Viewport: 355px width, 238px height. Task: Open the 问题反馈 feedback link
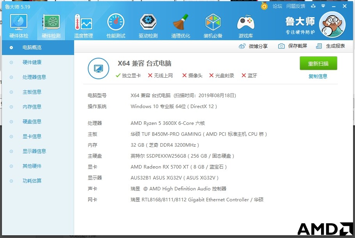point(296,6)
